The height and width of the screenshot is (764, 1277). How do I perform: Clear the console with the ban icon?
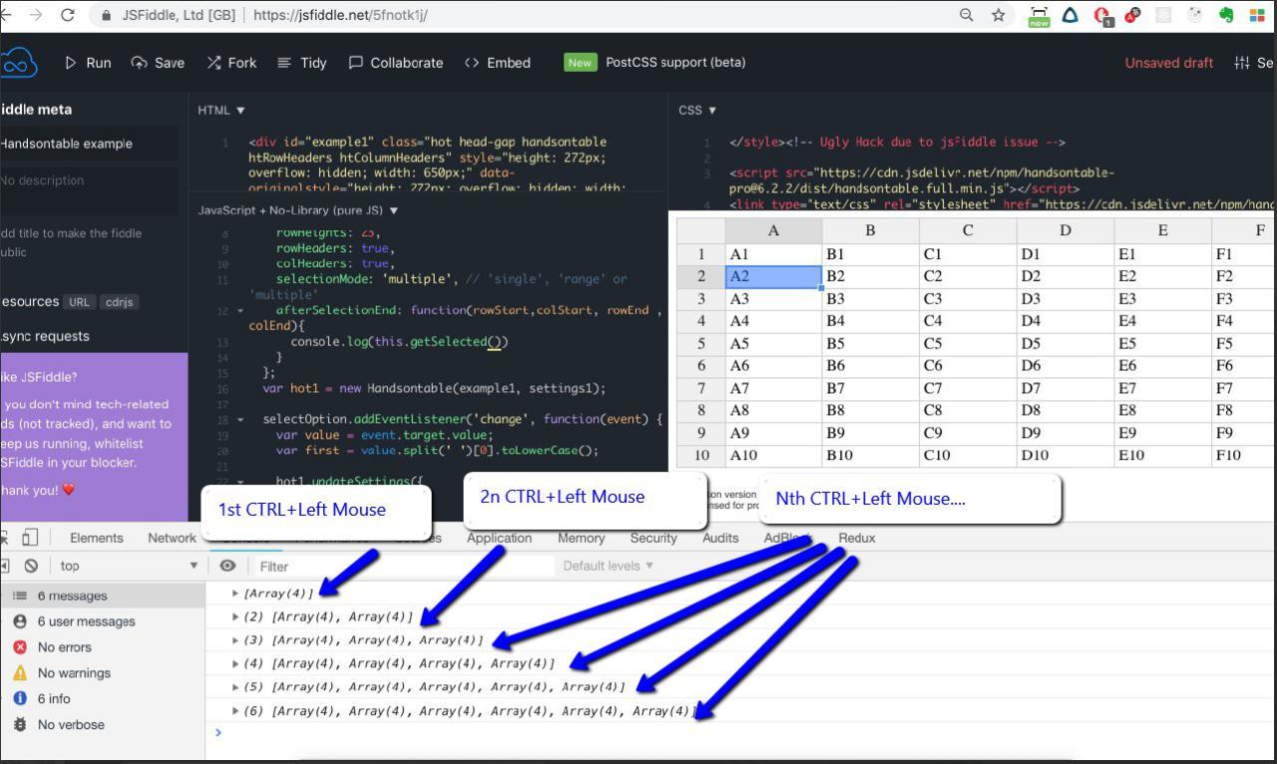point(31,566)
